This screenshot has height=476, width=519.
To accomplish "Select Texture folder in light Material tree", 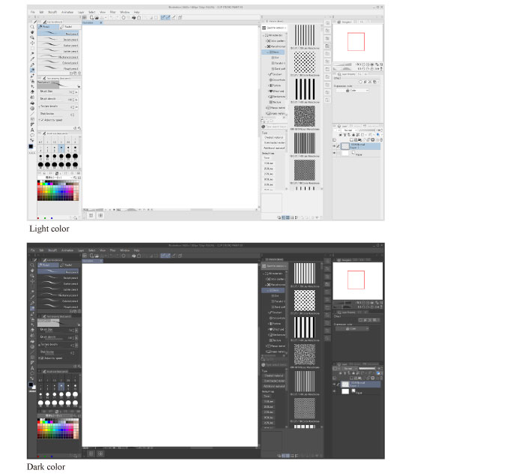I will (276, 103).
